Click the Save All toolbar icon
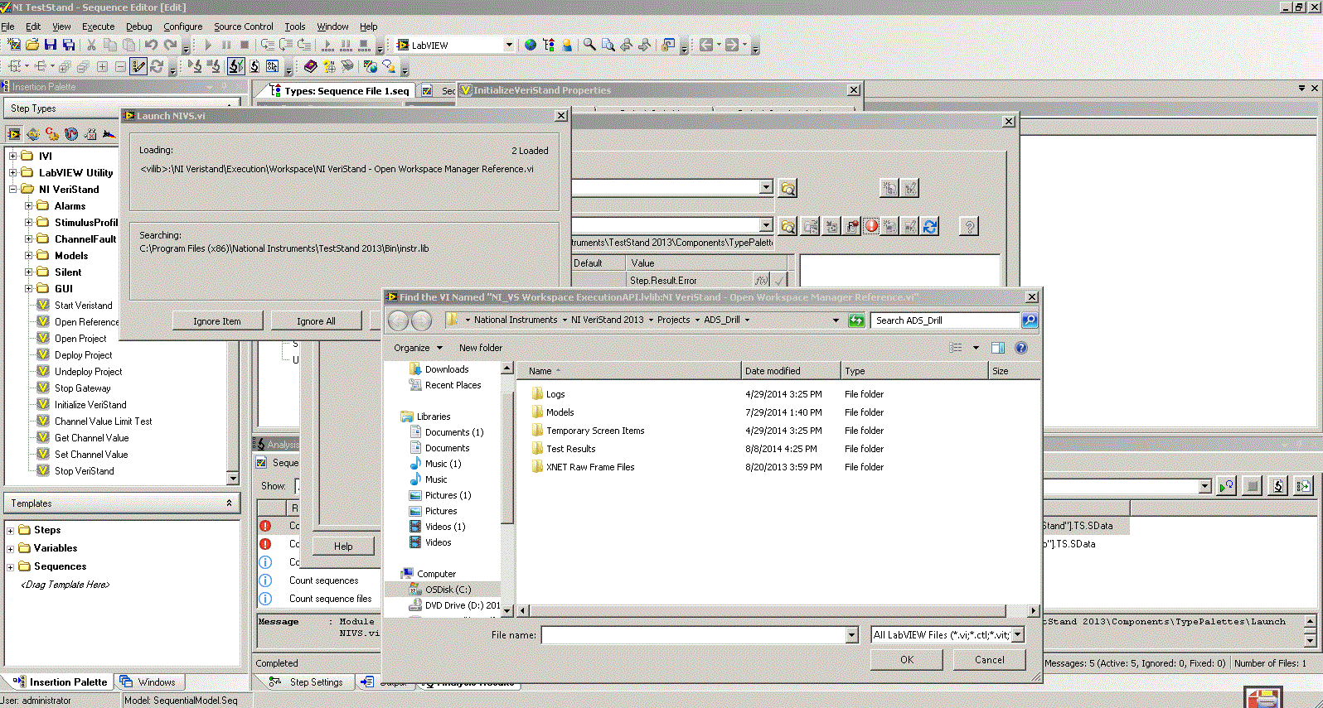The image size is (1323, 708). click(69, 45)
